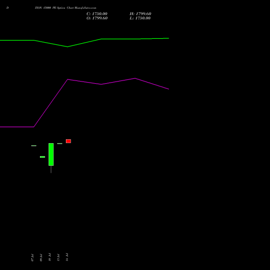Click the close value C: 1750.00
Image resolution: width=270 pixels, height=270 pixels.
point(97,14)
